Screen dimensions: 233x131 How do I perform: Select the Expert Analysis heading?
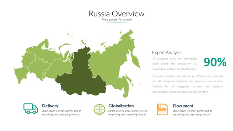coord(167,53)
